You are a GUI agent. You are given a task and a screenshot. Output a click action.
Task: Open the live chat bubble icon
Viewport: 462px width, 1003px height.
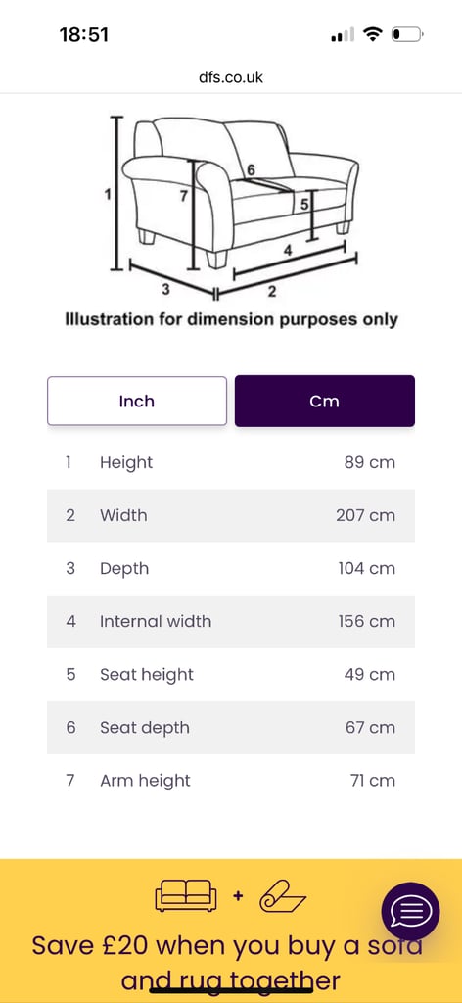point(410,911)
